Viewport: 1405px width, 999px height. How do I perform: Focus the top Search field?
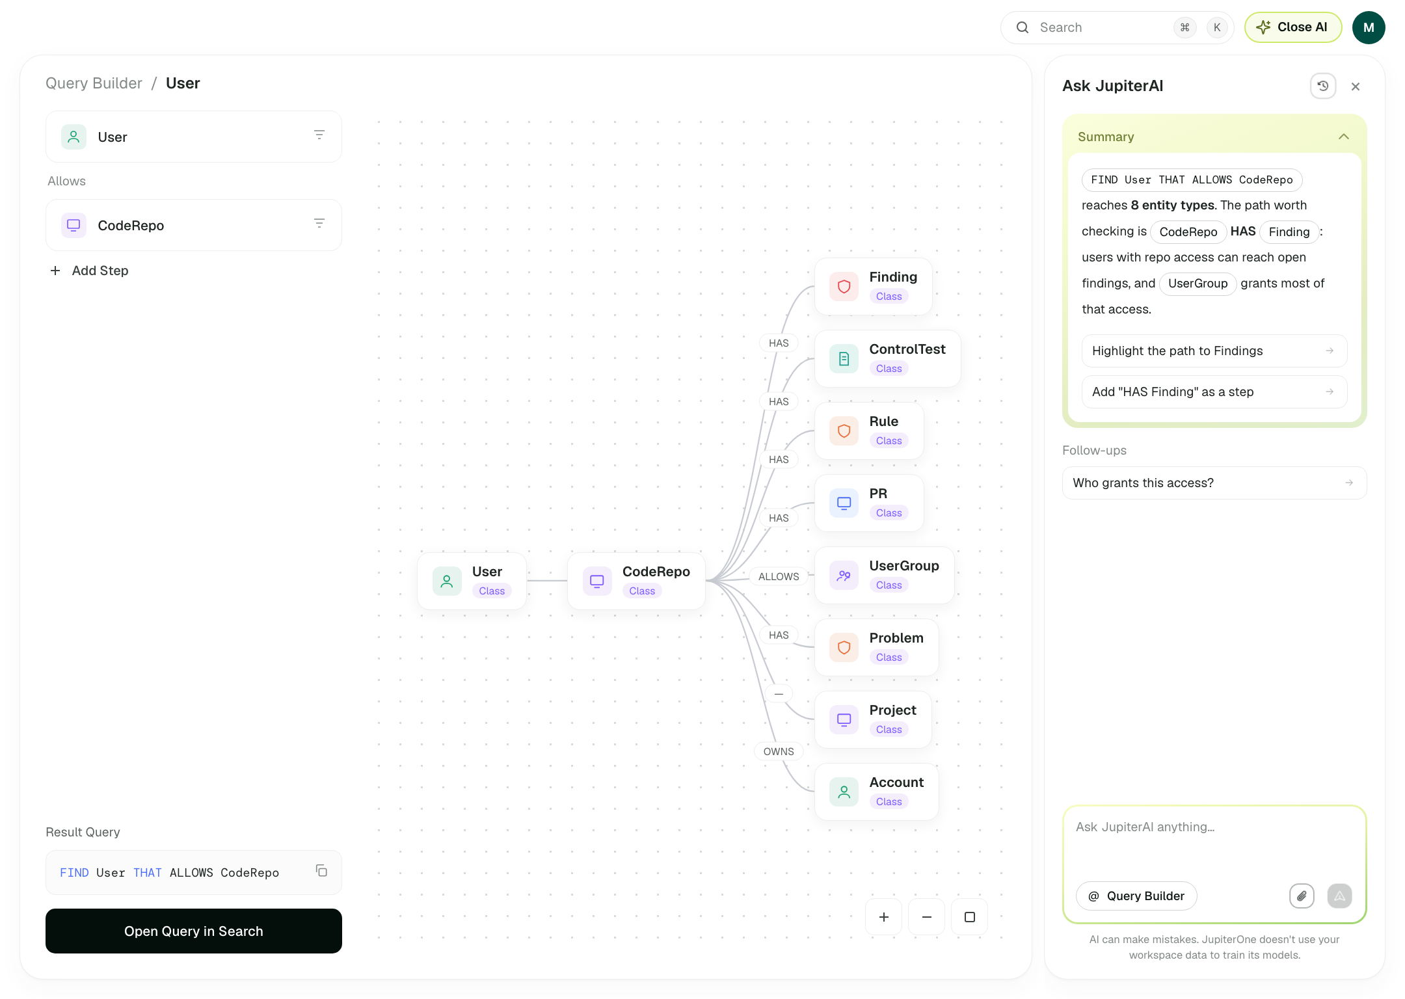[1117, 27]
